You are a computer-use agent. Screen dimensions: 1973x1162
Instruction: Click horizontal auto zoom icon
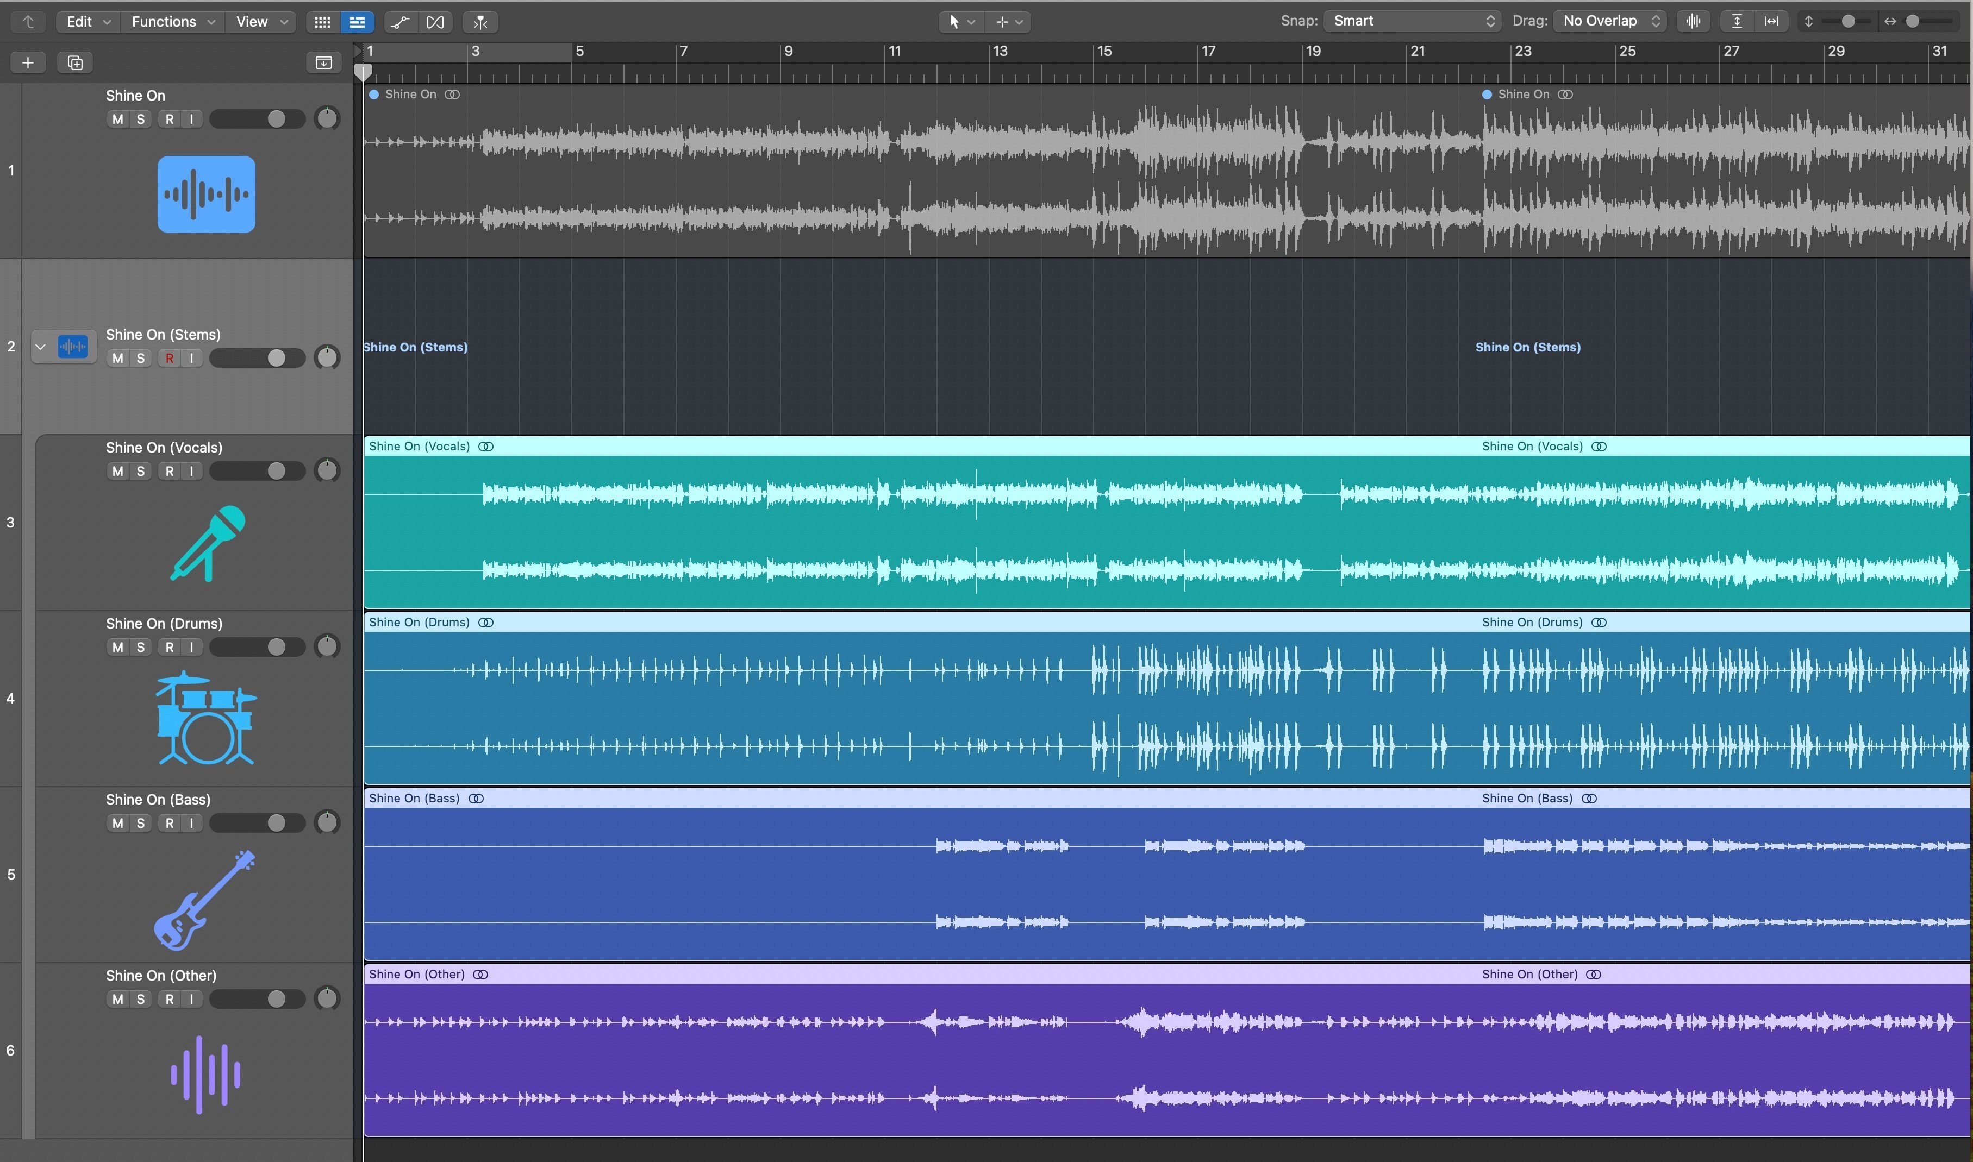[x=1771, y=21]
